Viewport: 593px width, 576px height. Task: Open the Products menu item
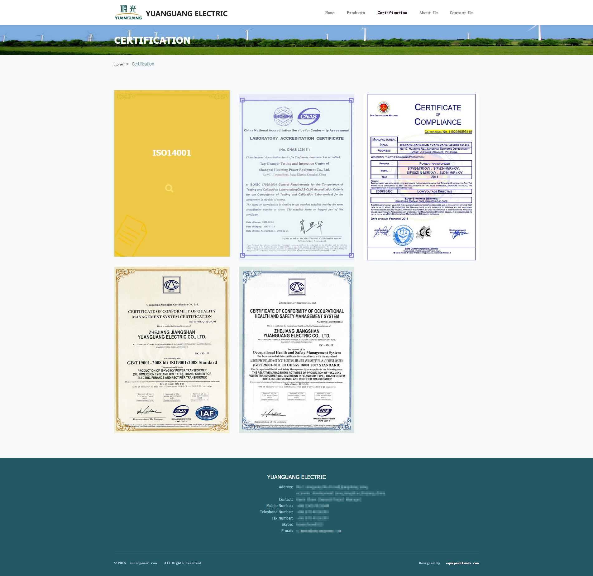pyautogui.click(x=356, y=13)
